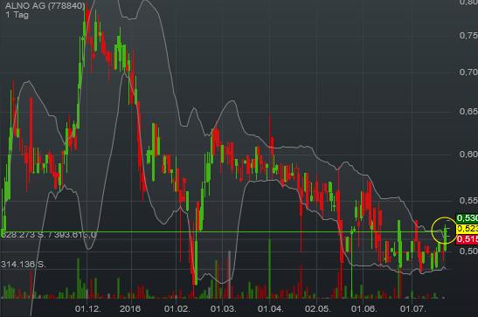Select the yellow 0,523 price label
Viewport: 478px width, 317px height.
pyautogui.click(x=467, y=229)
